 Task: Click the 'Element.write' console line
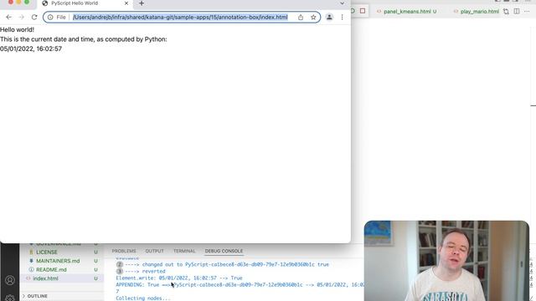click(x=179, y=278)
